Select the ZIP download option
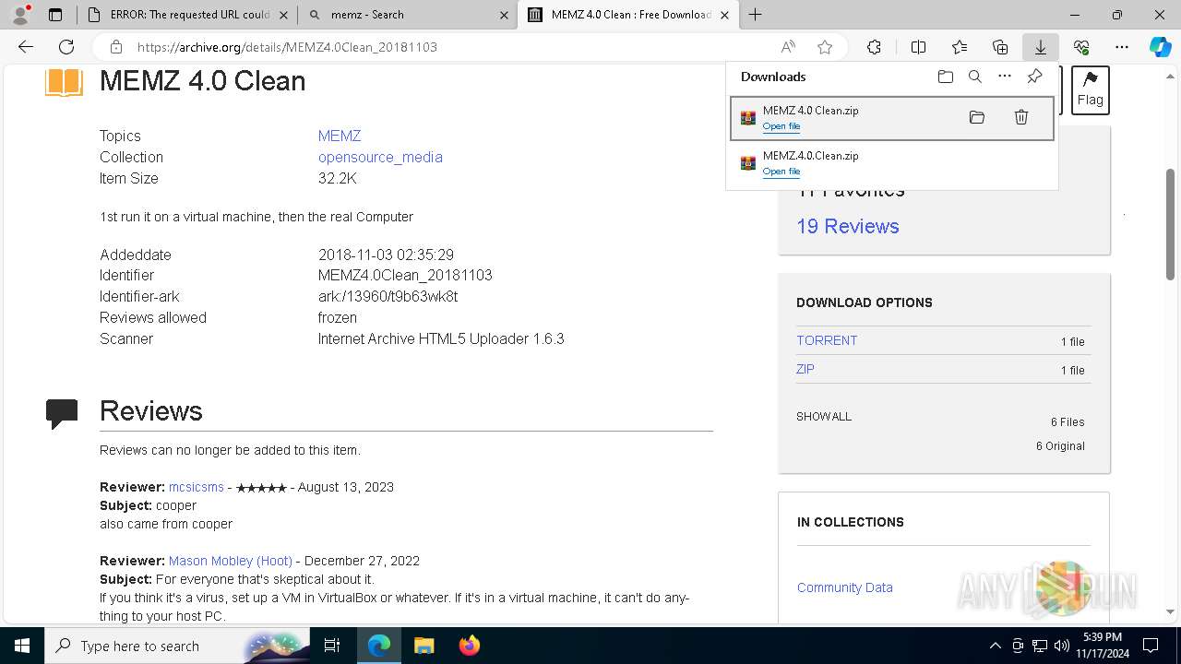 click(805, 369)
